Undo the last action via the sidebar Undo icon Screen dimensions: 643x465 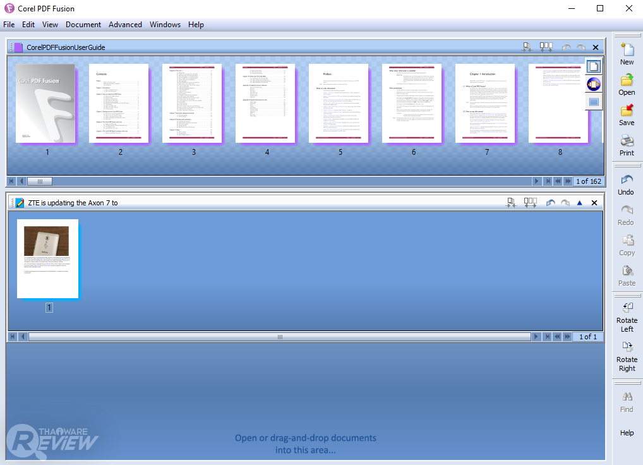(x=626, y=180)
